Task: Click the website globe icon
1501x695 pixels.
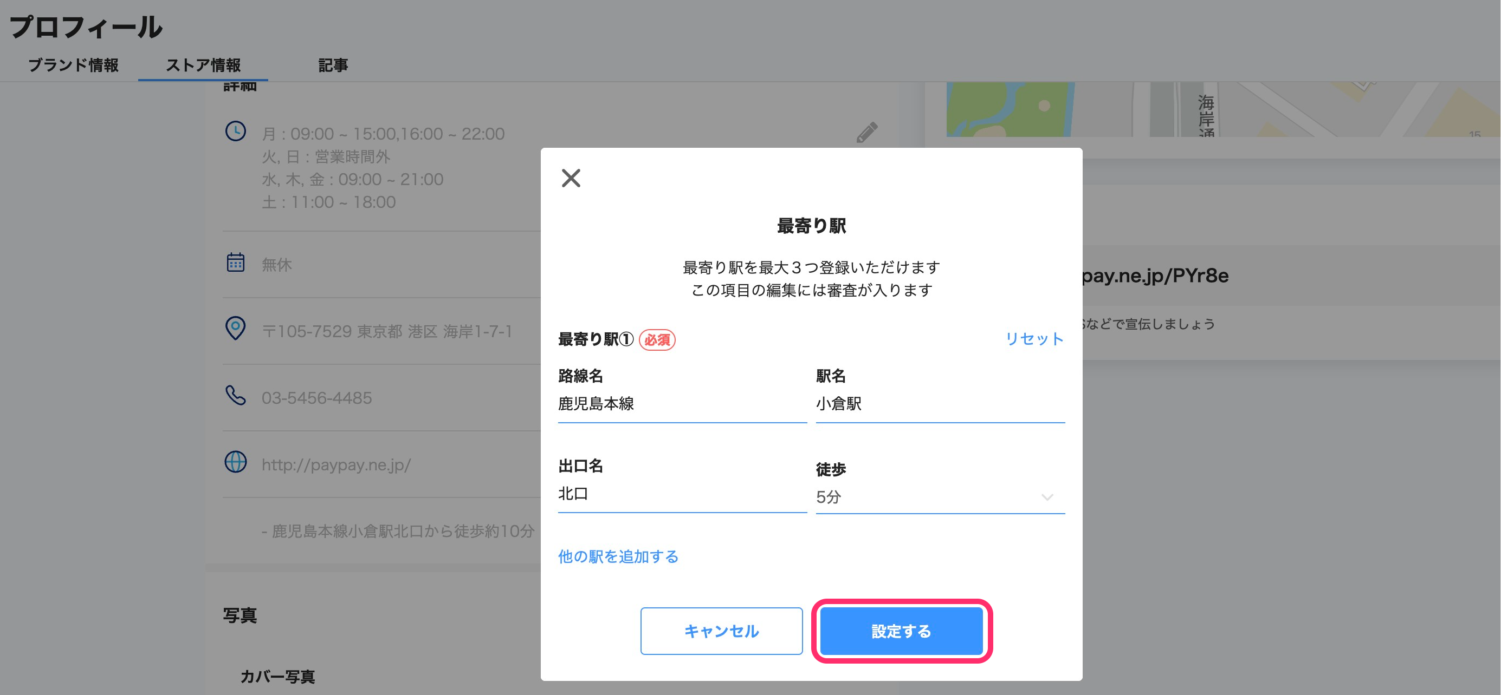Action: click(235, 462)
